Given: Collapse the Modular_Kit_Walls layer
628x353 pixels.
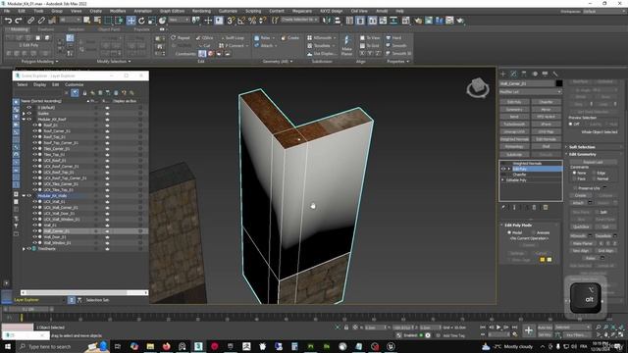Looking at the screenshot, I should [x=24, y=196].
